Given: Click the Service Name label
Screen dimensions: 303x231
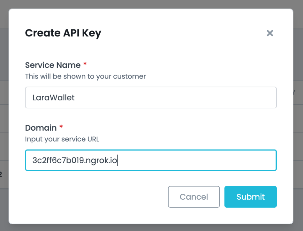Looking at the screenshot, I should [x=53, y=65].
